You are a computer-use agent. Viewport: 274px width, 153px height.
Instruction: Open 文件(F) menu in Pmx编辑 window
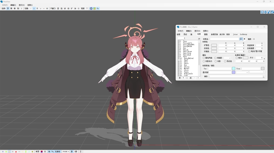[181, 31]
